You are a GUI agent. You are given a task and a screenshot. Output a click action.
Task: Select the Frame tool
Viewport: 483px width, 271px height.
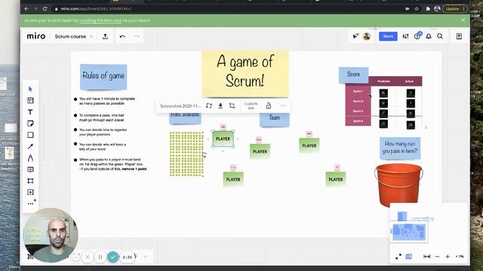(30, 181)
